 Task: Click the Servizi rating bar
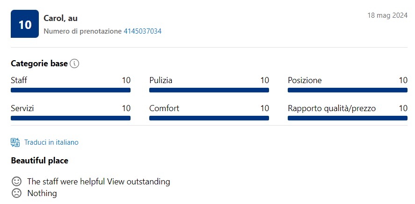(71, 118)
